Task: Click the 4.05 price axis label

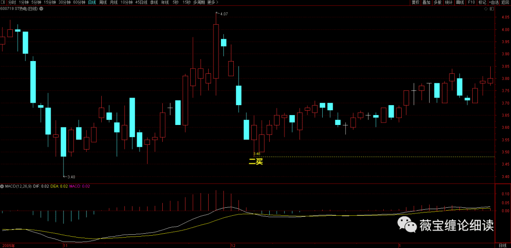Action: [x=506, y=17]
